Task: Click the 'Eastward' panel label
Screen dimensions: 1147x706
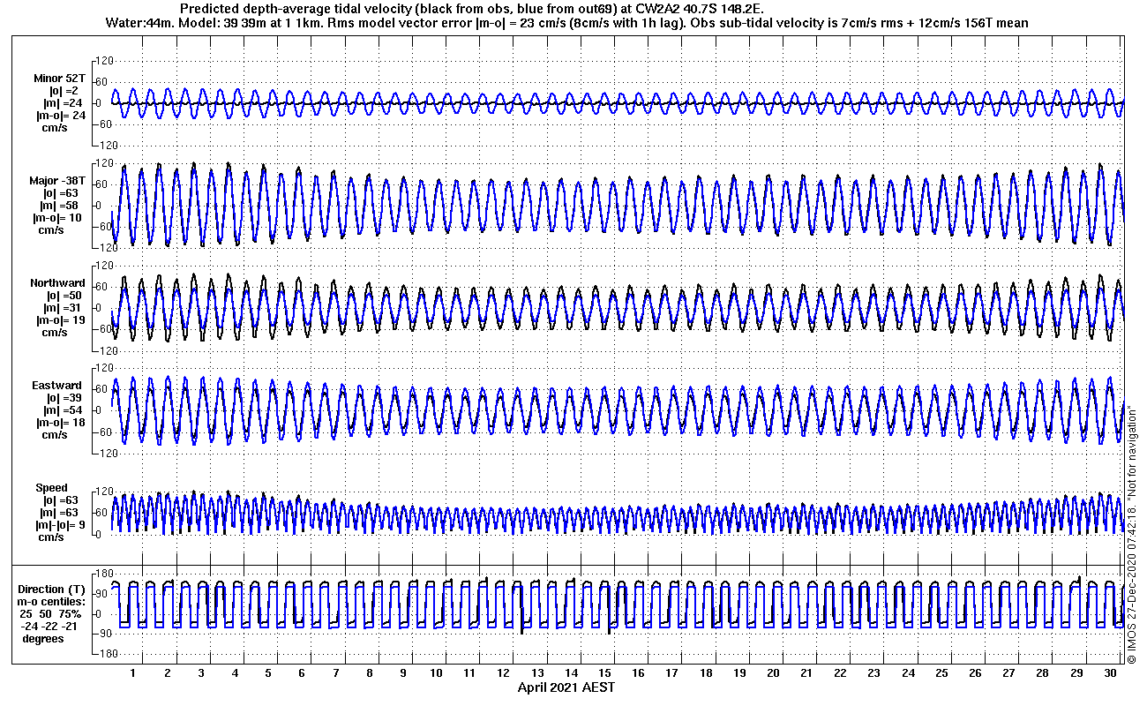Action: point(56,386)
